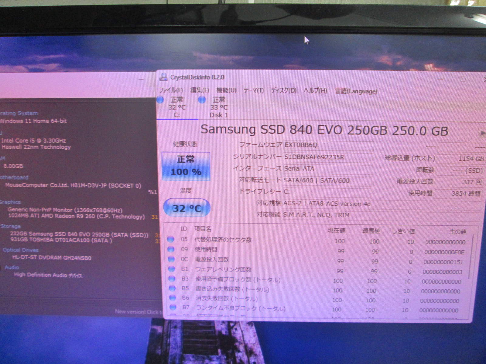The width and height of the screenshot is (486, 364).
Task: Select the Disk 1 blue status circle
Action: (202, 99)
